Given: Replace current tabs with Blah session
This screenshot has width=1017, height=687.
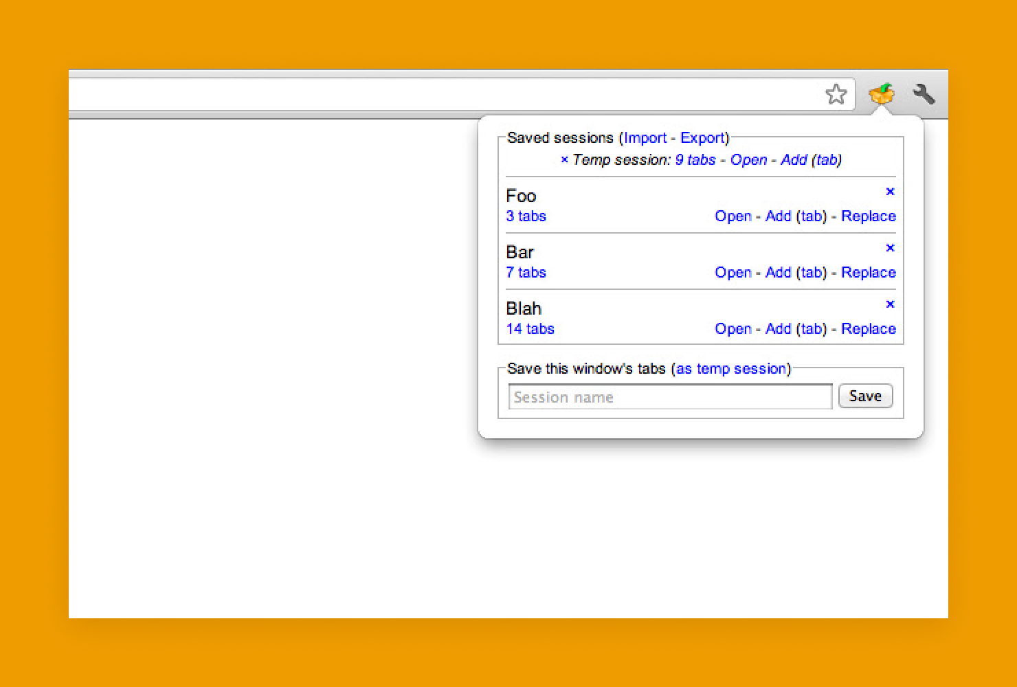Looking at the screenshot, I should point(868,328).
